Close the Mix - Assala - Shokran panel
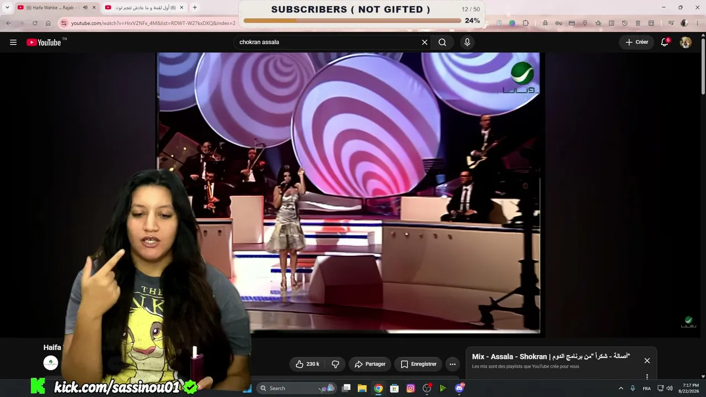The image size is (706, 397). coord(647,361)
